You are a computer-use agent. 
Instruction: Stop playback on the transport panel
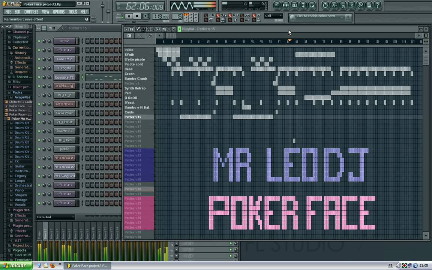tap(137, 16)
